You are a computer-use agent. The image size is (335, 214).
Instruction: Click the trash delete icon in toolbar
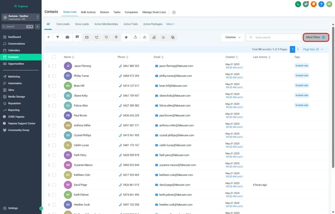coord(115,37)
